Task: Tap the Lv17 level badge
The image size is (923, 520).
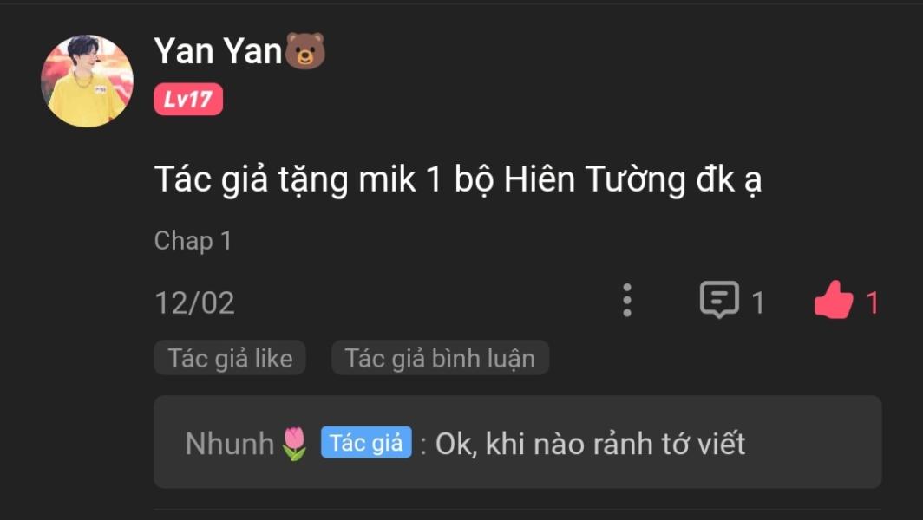Action: 188,99
